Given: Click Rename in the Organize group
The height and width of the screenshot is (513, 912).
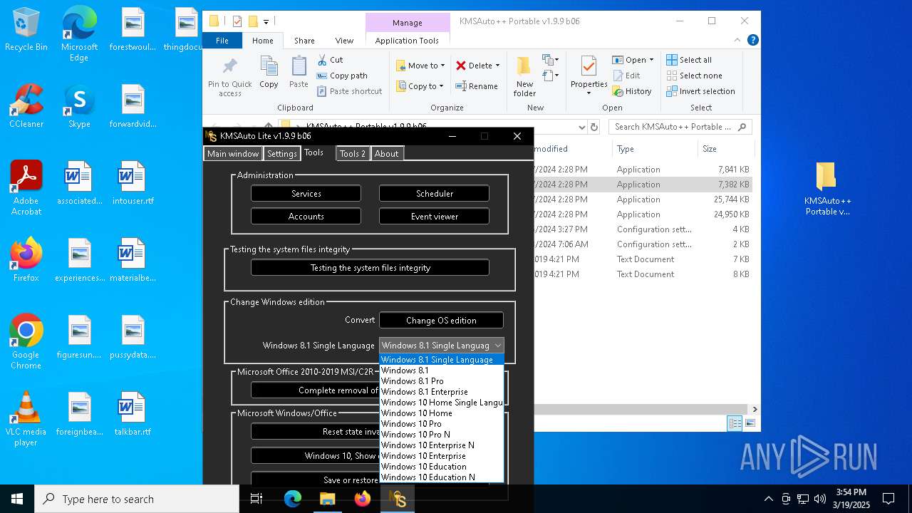Looking at the screenshot, I should coord(477,86).
